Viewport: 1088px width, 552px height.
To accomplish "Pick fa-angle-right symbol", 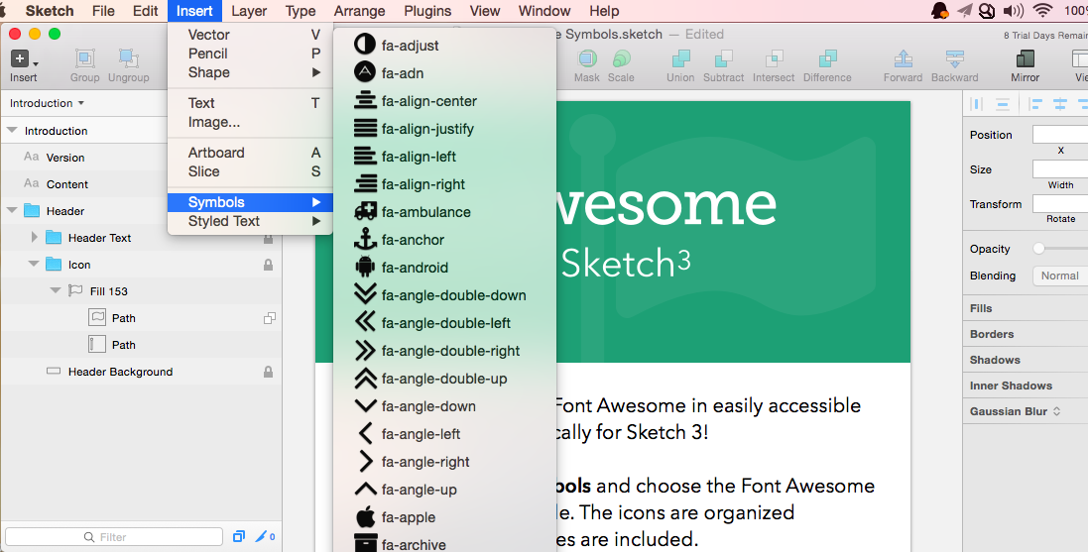I will [x=444, y=461].
